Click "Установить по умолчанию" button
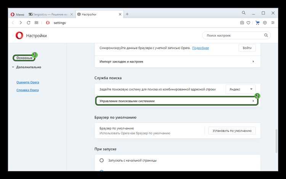Viewport: 286px width, 179px height. [232, 131]
